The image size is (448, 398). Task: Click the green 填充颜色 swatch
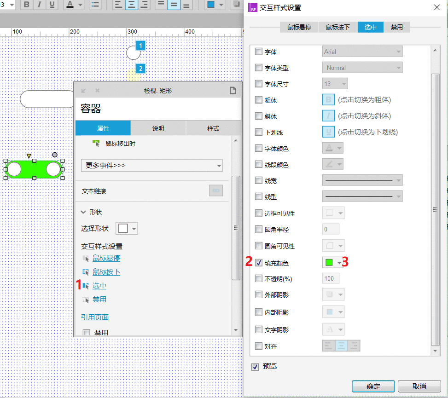coord(329,262)
